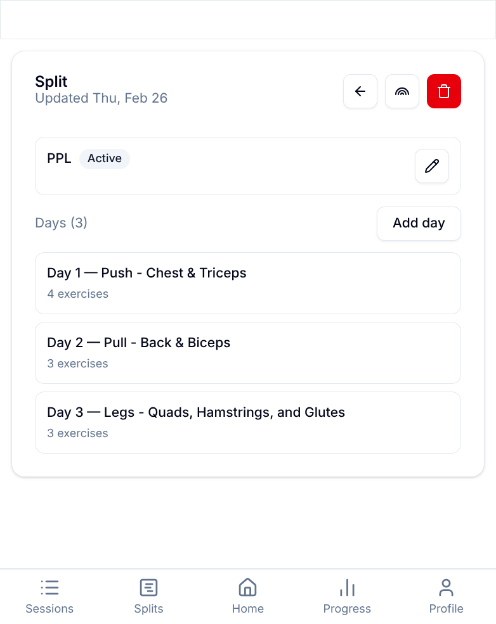Click the Add day button
This screenshot has height=624, width=496.
click(x=419, y=223)
